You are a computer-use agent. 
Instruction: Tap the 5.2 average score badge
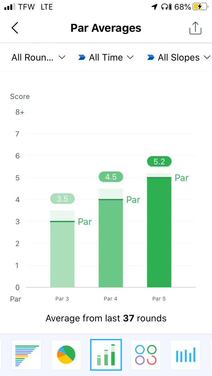(x=159, y=162)
